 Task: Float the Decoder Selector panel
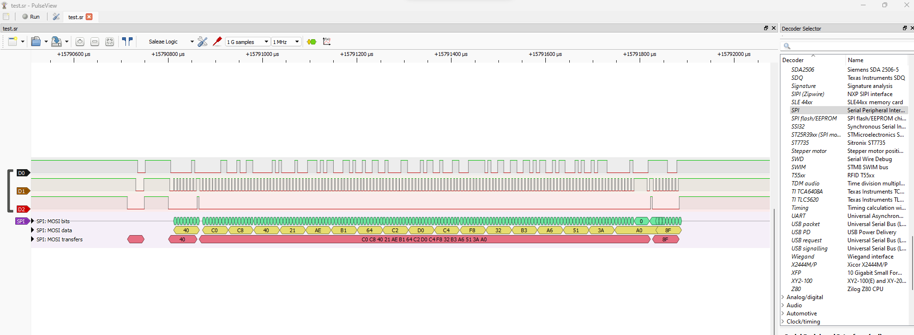[904, 28]
